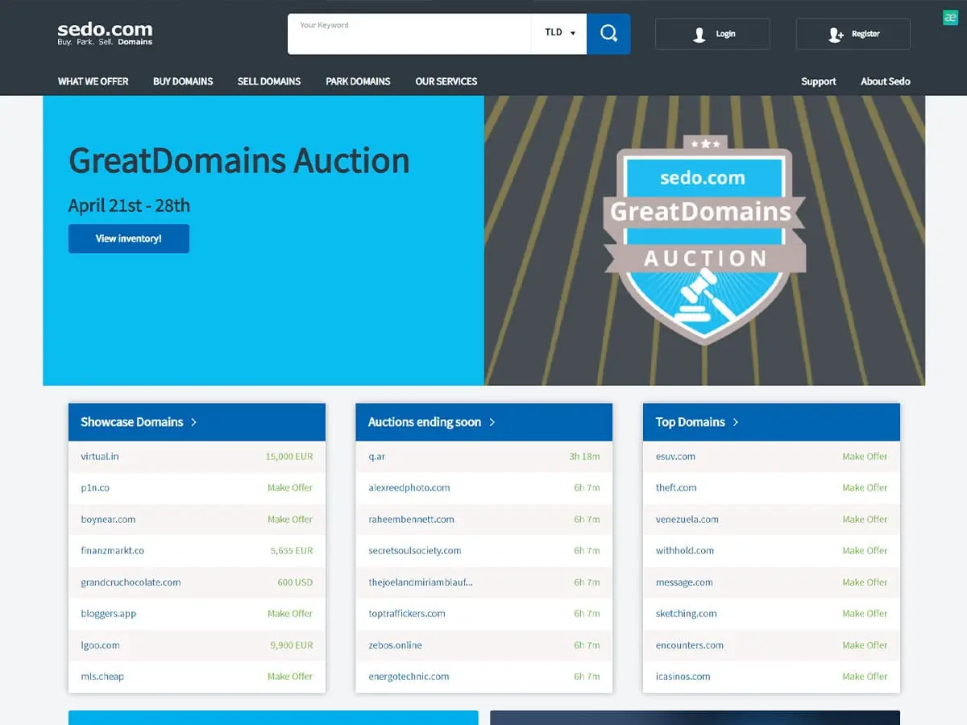Viewport: 967px width, 725px height.
Task: Click the magnifying glass search icon
Action: pos(608,34)
